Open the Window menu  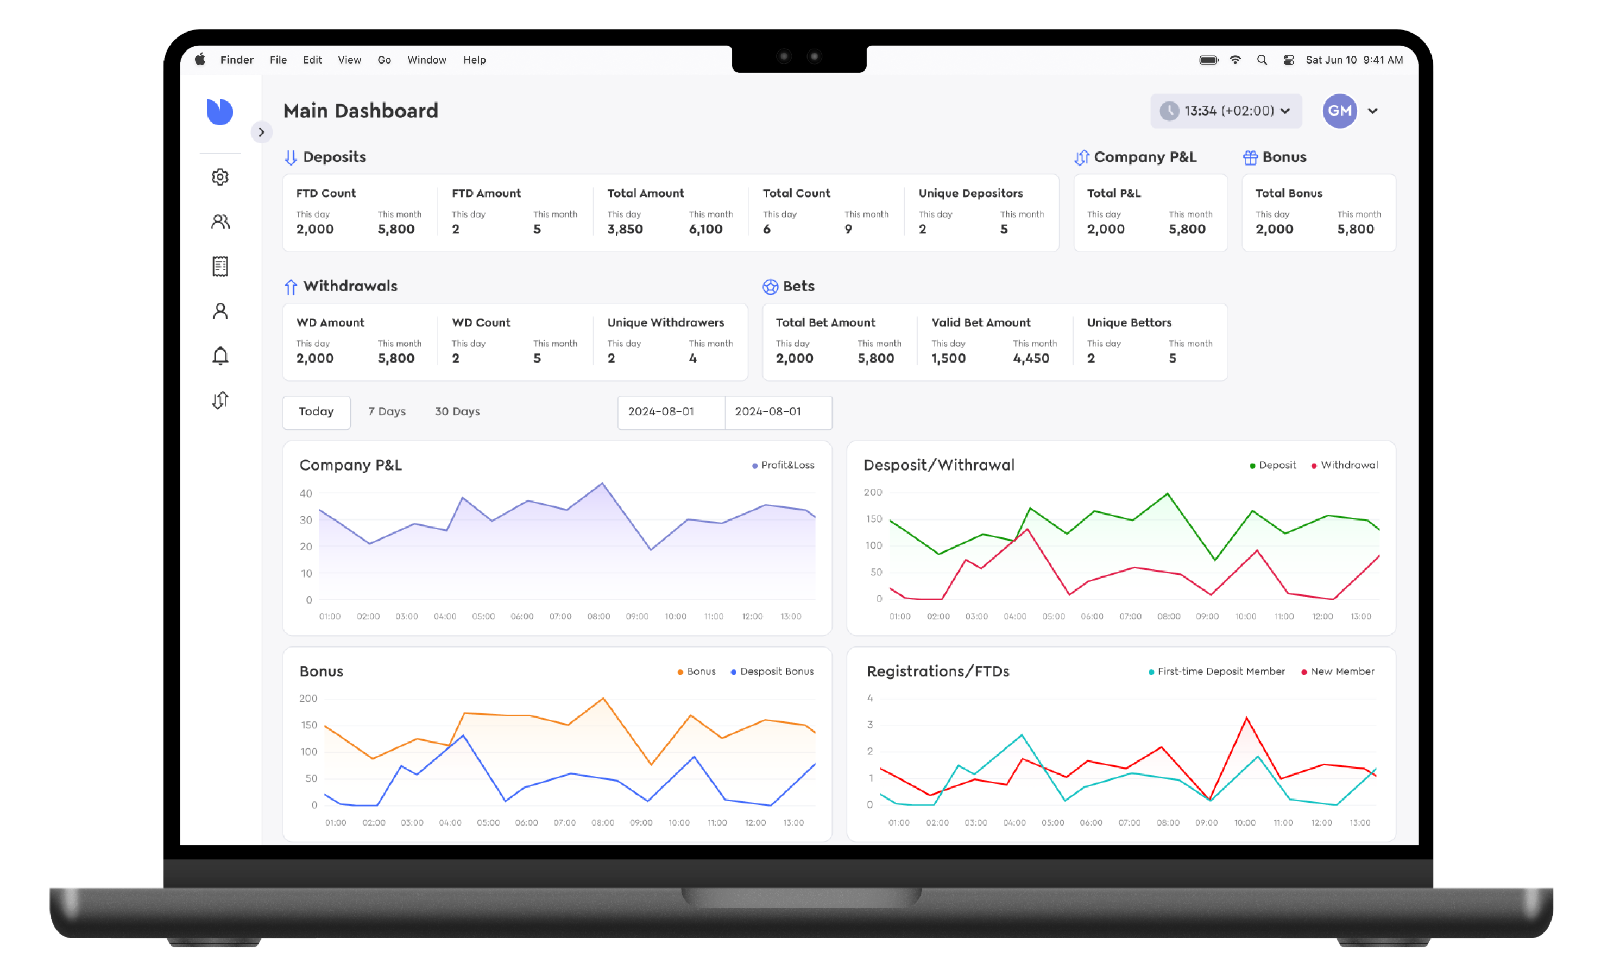coord(426,60)
